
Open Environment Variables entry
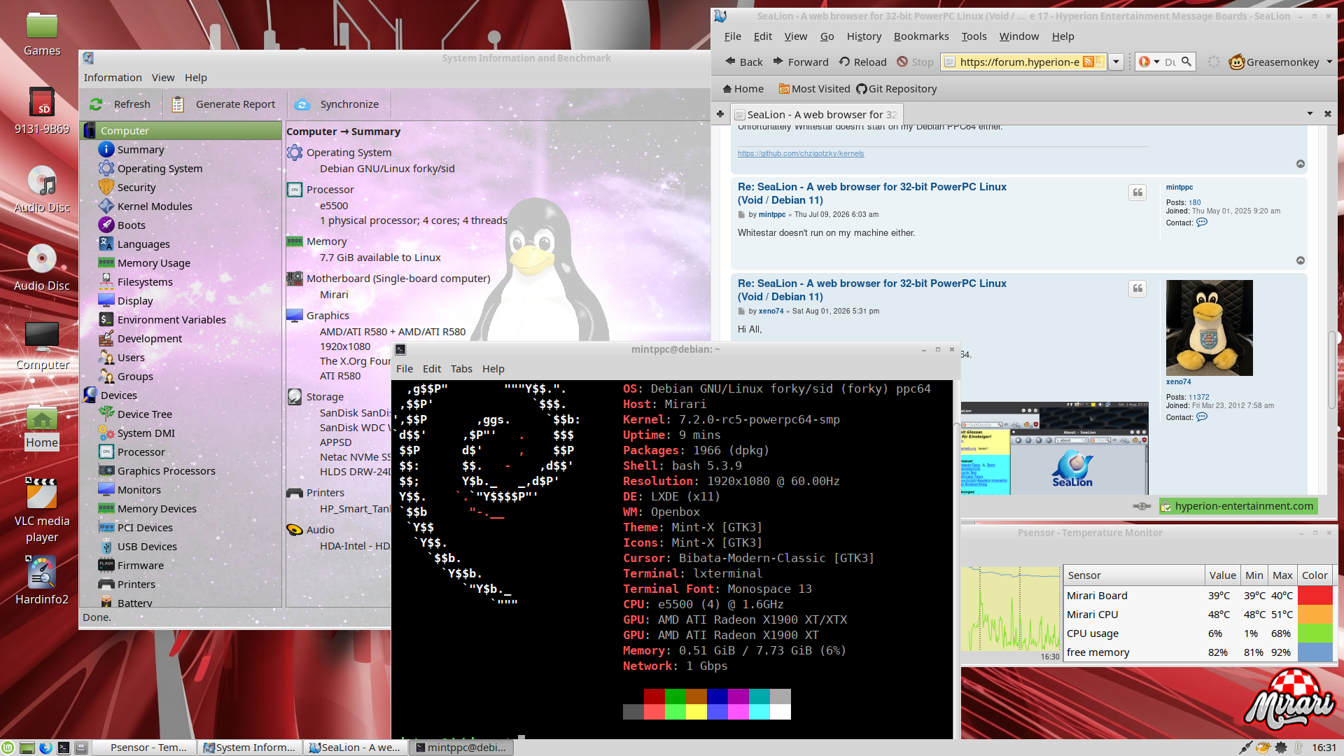point(171,320)
